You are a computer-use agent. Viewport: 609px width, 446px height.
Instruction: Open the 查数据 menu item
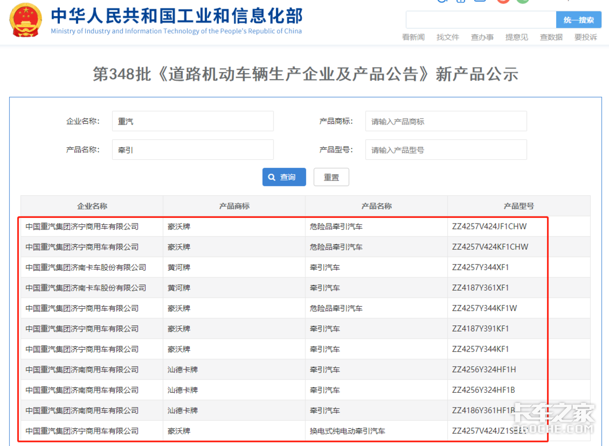pyautogui.click(x=551, y=37)
